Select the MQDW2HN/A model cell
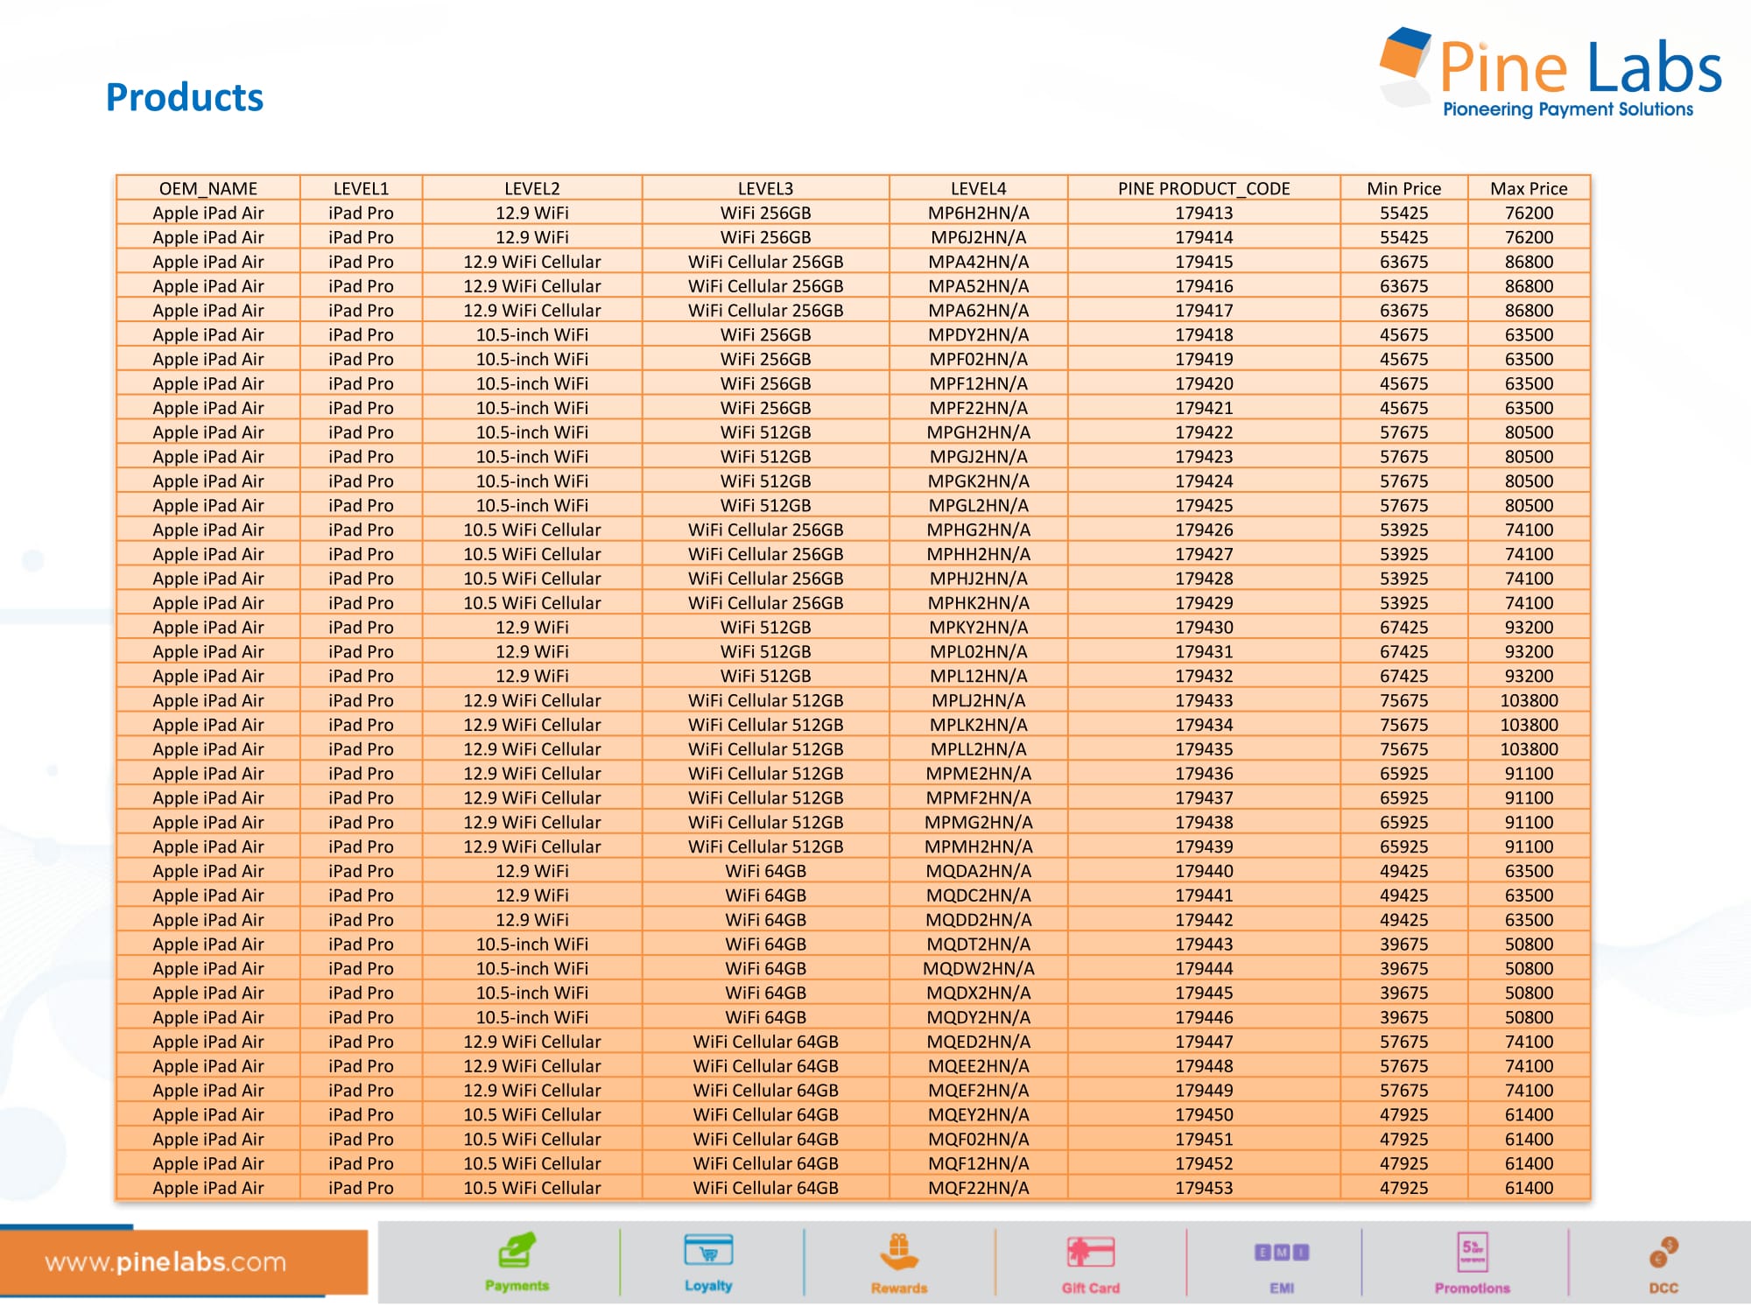This screenshot has height=1313, width=1751. 978,968
